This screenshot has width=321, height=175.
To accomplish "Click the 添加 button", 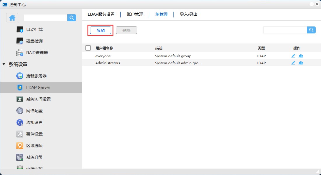I will 101,30.
